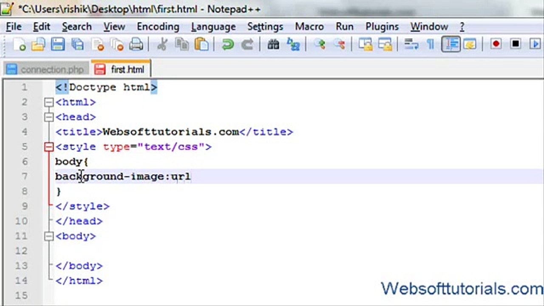Click the closing </html> tag
This screenshot has height=306, width=544.
click(79, 280)
